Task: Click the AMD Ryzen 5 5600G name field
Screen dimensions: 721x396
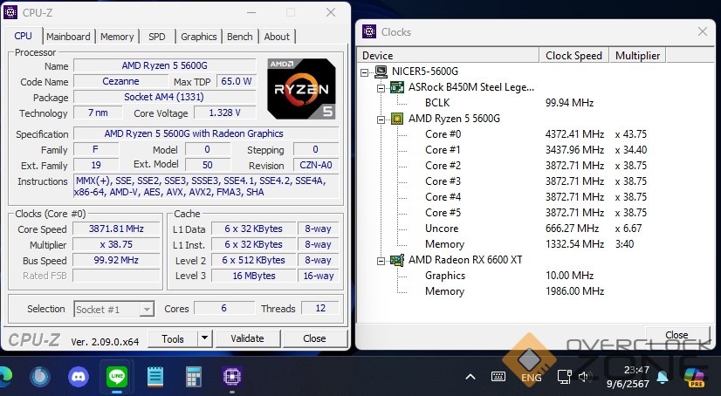Action: pos(165,65)
